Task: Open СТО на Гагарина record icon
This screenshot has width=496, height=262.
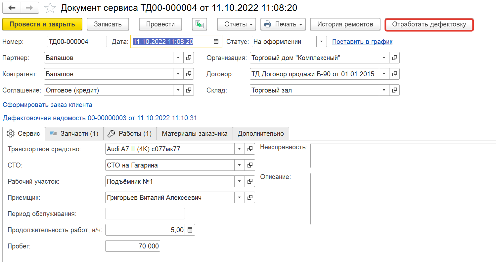Action: (250, 165)
